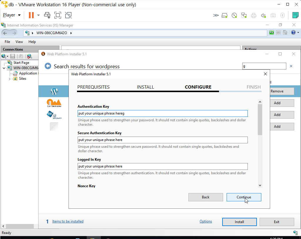Select Start Page in Connections tree
The image size is (301, 239).
tap(21, 63)
